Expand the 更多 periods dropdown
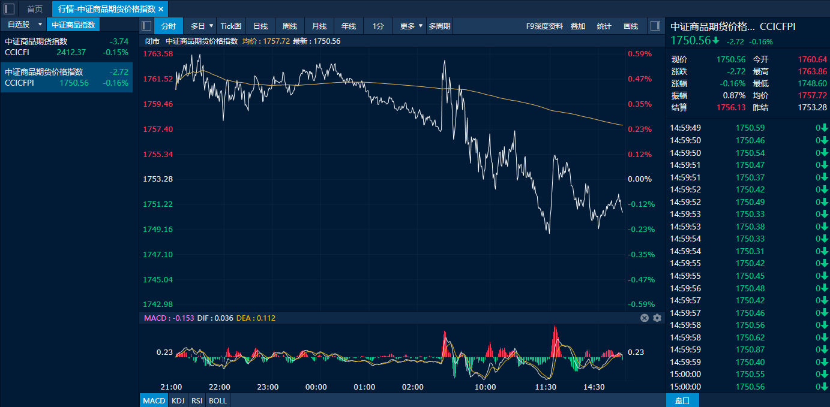 pyautogui.click(x=421, y=26)
